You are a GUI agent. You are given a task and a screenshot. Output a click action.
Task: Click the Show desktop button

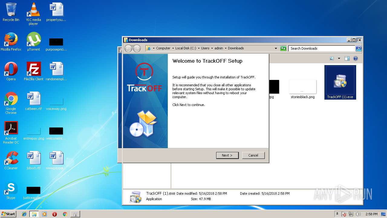tap(384, 214)
